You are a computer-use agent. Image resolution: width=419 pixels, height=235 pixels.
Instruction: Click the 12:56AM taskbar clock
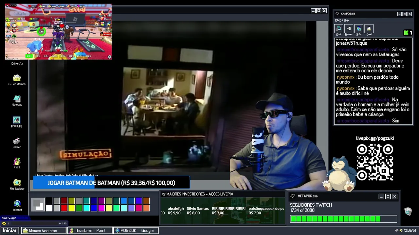(410, 230)
